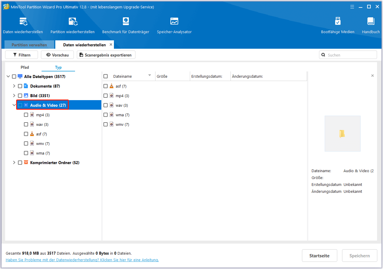Image resolution: width=383 pixels, height=269 pixels.
Task: Click the Startseite button
Action: click(x=320, y=256)
